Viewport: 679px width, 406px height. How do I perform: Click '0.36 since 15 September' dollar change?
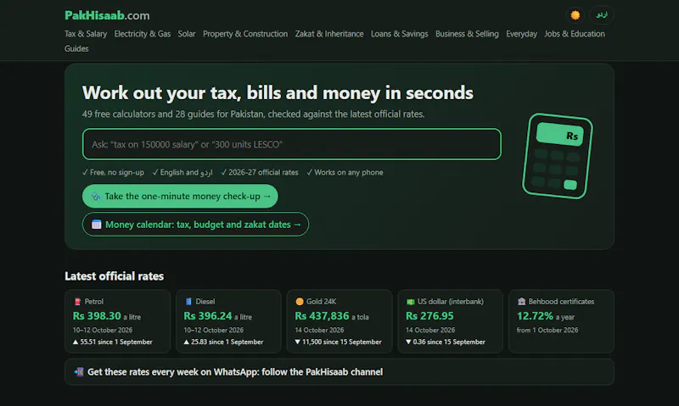point(446,342)
